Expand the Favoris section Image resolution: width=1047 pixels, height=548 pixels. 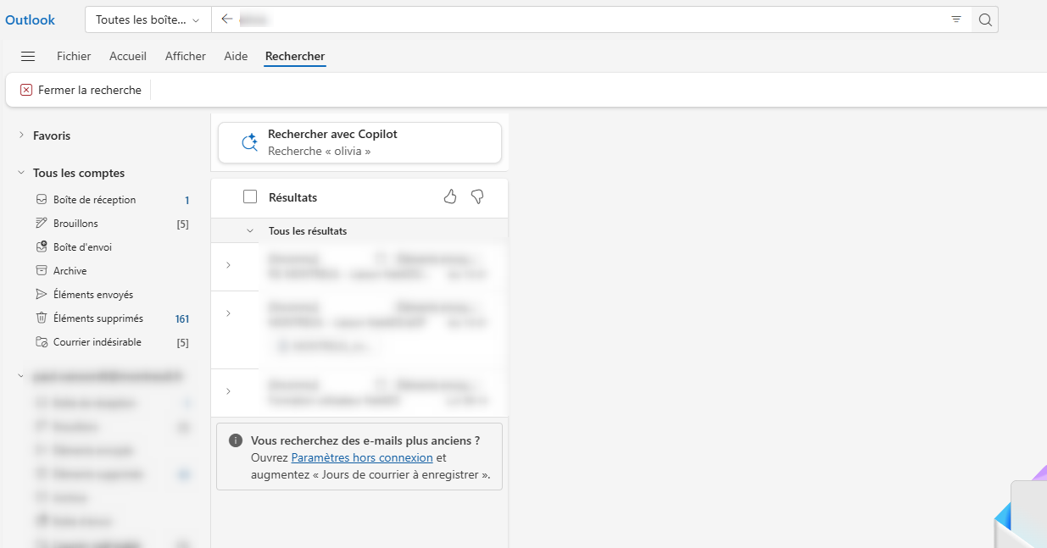21,136
